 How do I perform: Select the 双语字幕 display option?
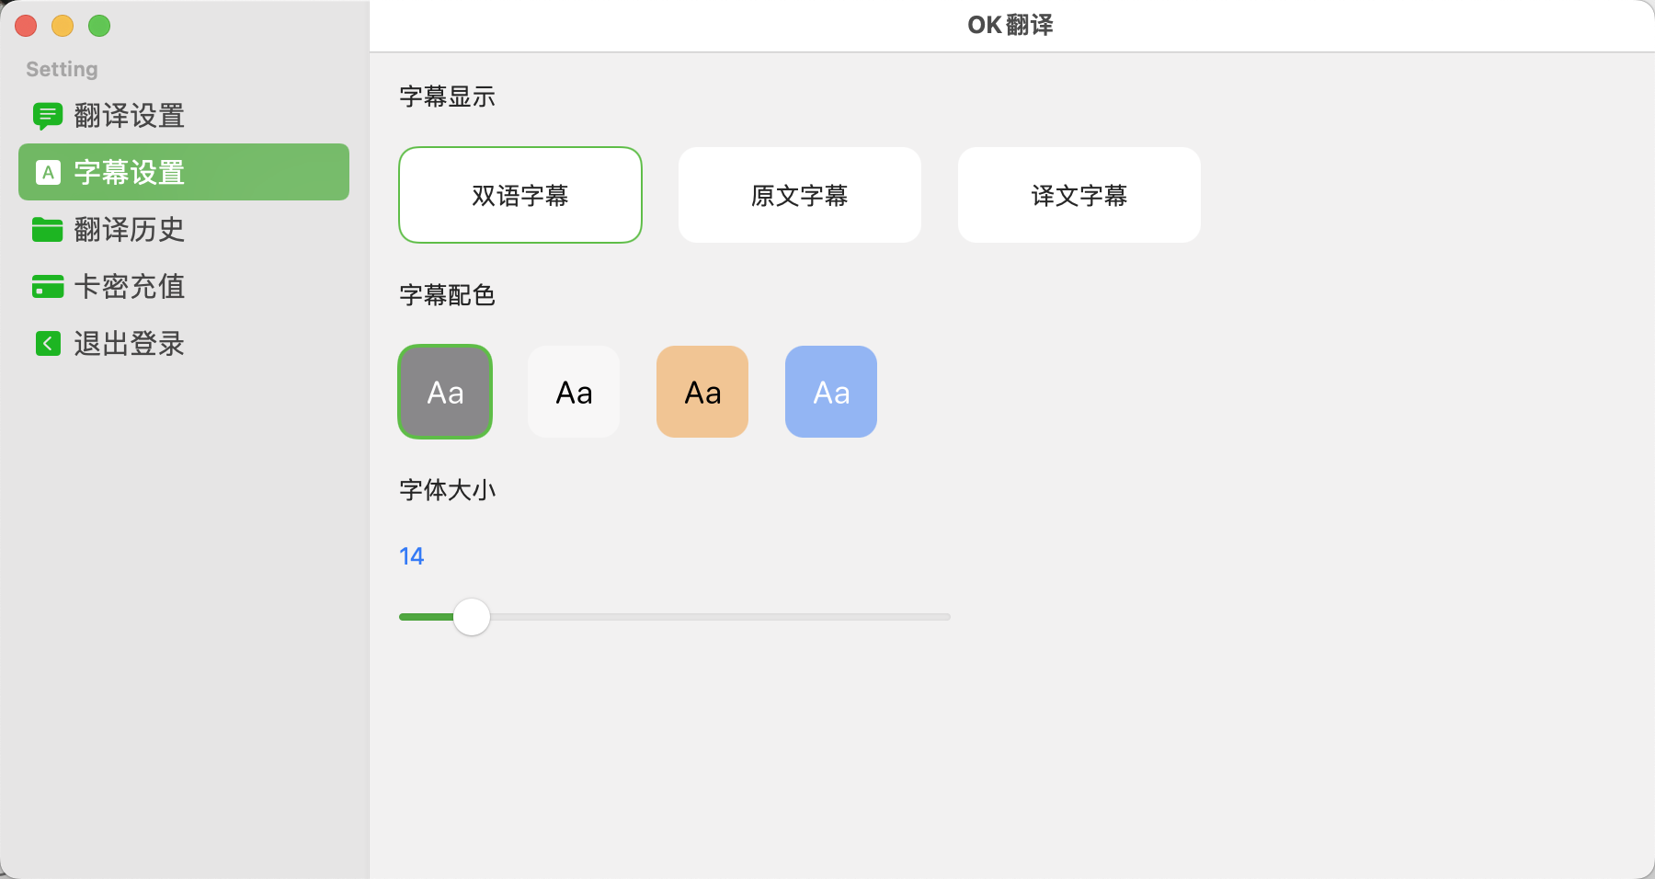[x=520, y=195]
